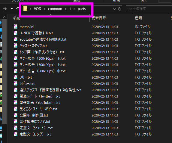This screenshot has height=143, width=172.
Task: Go up one folder level
Action: click(18, 9)
